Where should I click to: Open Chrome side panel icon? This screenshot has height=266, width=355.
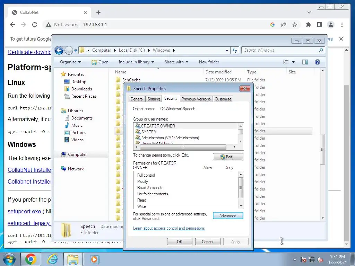[319, 25]
